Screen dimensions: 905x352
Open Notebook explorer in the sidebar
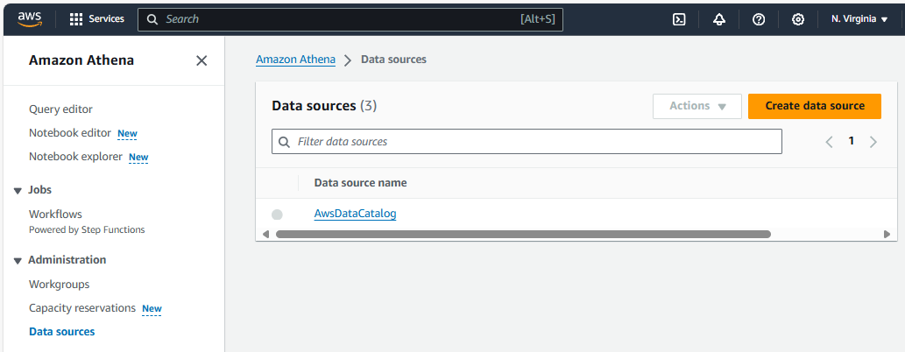tap(75, 157)
